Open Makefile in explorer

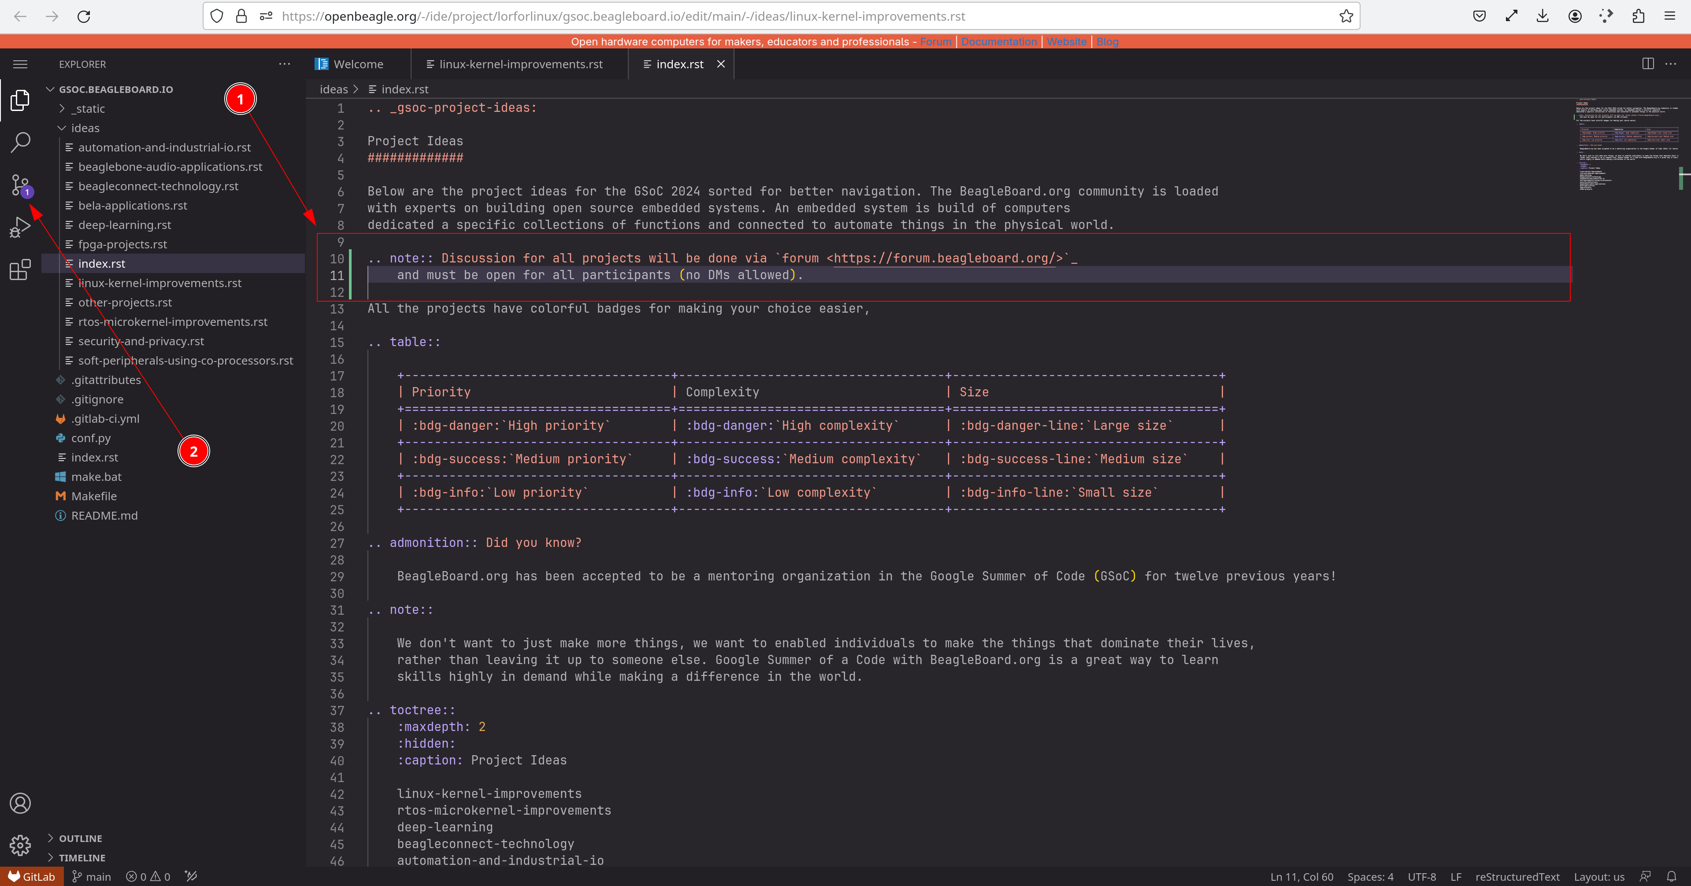click(x=94, y=496)
